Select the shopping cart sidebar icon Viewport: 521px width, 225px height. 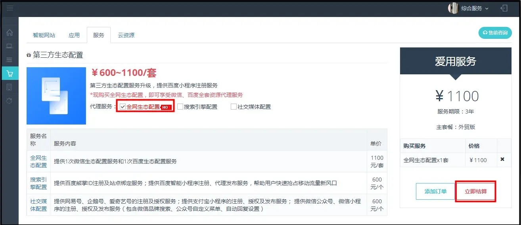click(x=10, y=74)
